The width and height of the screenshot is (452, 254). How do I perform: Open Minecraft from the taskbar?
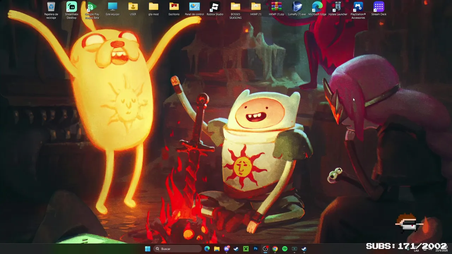246,249
